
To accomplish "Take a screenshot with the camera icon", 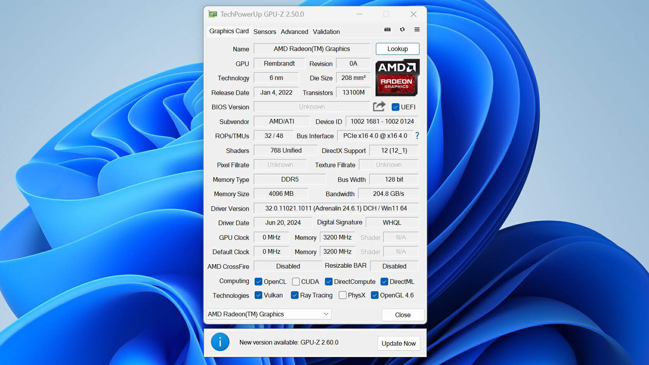I will [x=387, y=29].
